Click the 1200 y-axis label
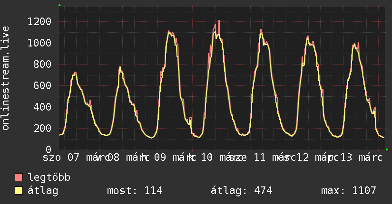 [39, 22]
